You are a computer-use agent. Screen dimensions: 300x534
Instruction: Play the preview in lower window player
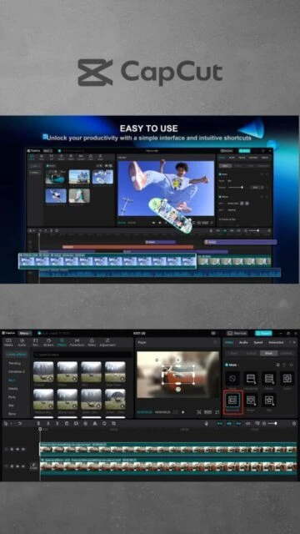pyautogui.click(x=183, y=412)
